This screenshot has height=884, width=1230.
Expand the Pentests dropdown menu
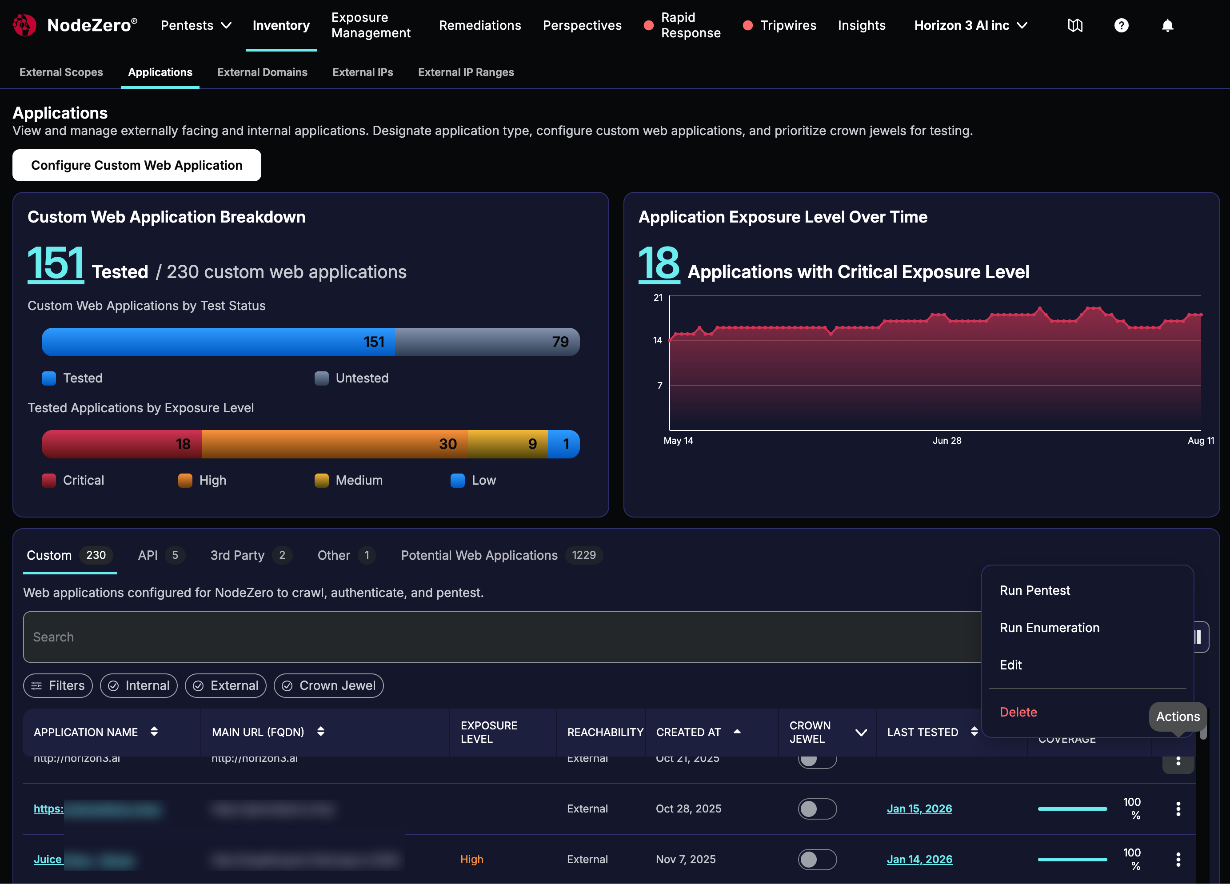click(x=196, y=25)
